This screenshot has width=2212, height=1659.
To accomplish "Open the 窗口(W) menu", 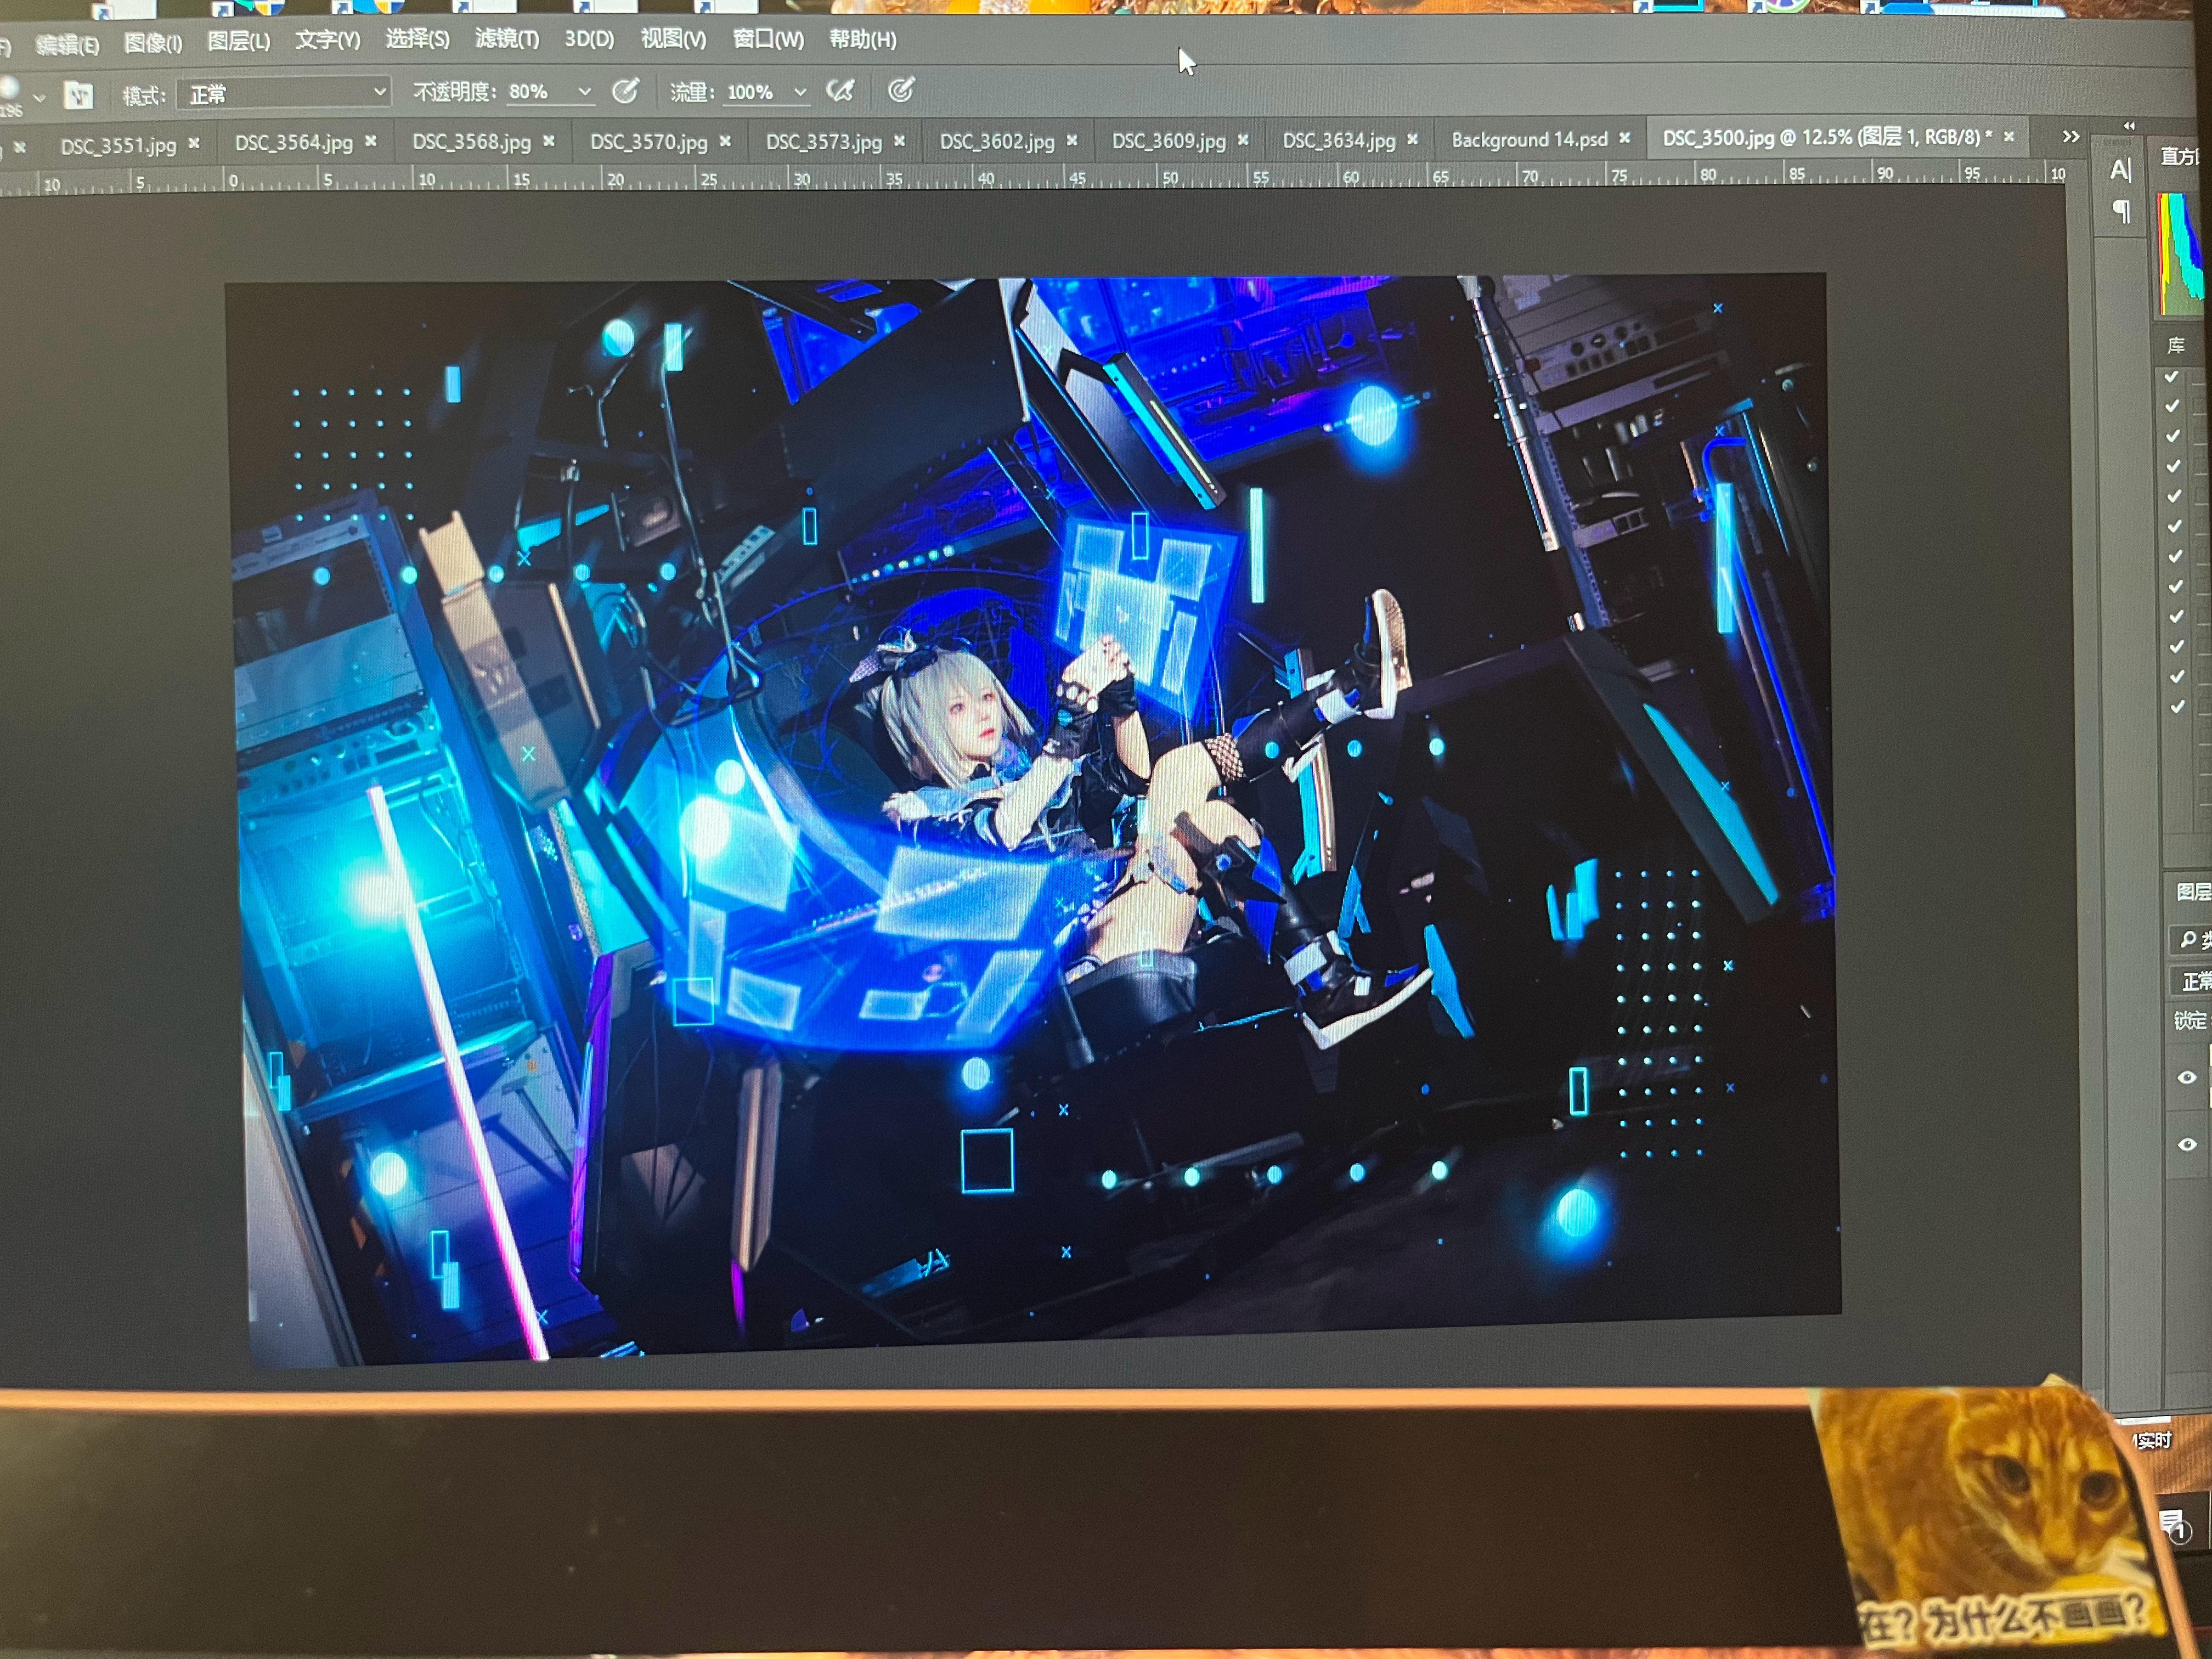I will (768, 40).
